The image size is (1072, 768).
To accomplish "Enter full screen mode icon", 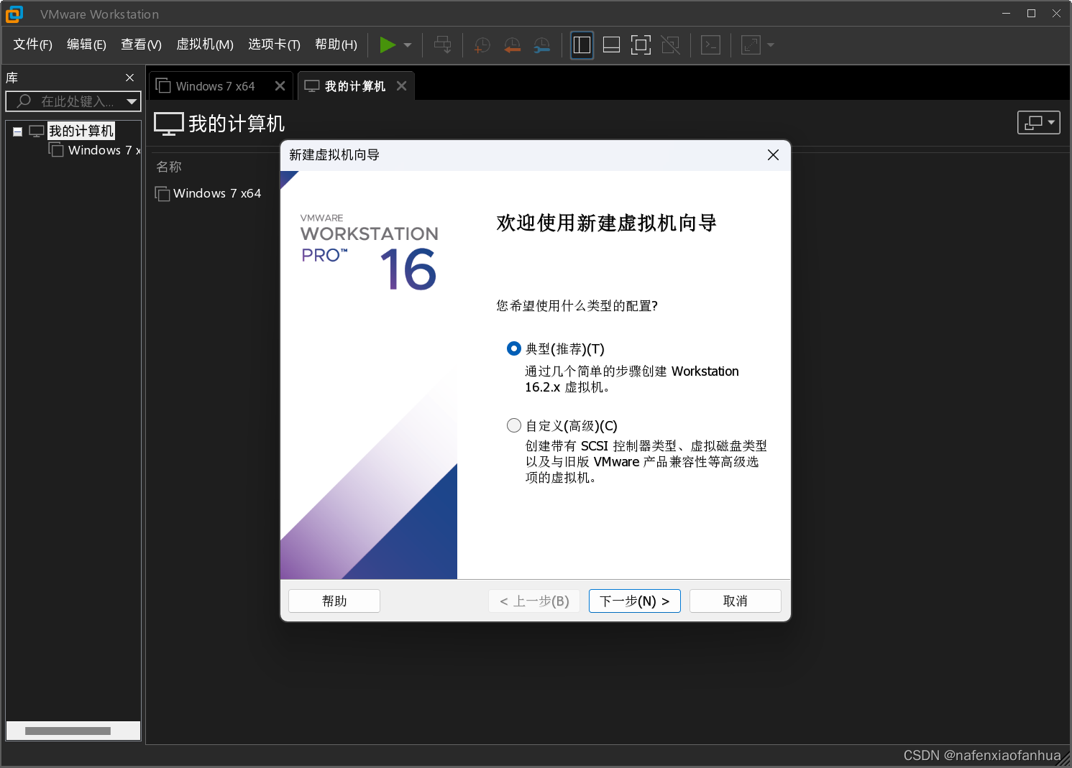I will (x=641, y=45).
